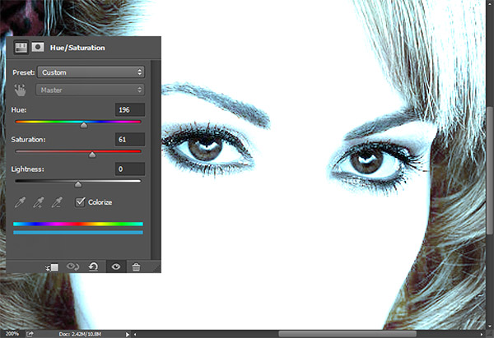The width and height of the screenshot is (494, 338).
Task: Uncheck the Colorize checkbox
Action: (81, 201)
